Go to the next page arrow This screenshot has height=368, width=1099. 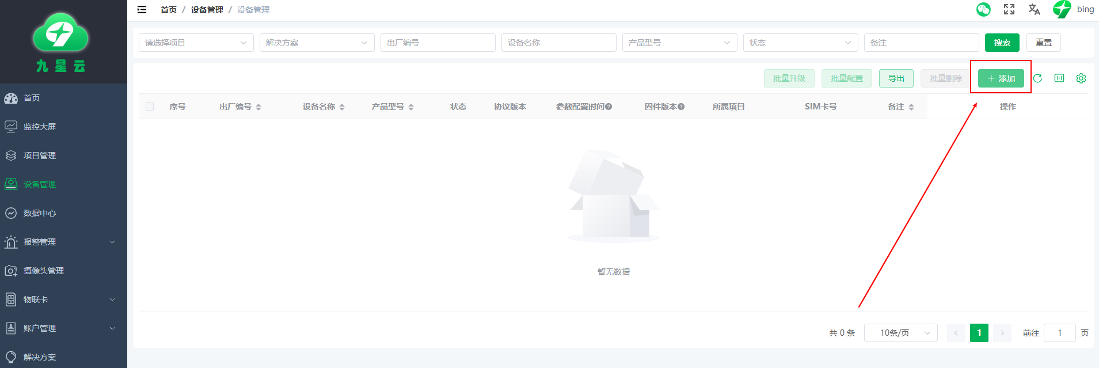1002,333
